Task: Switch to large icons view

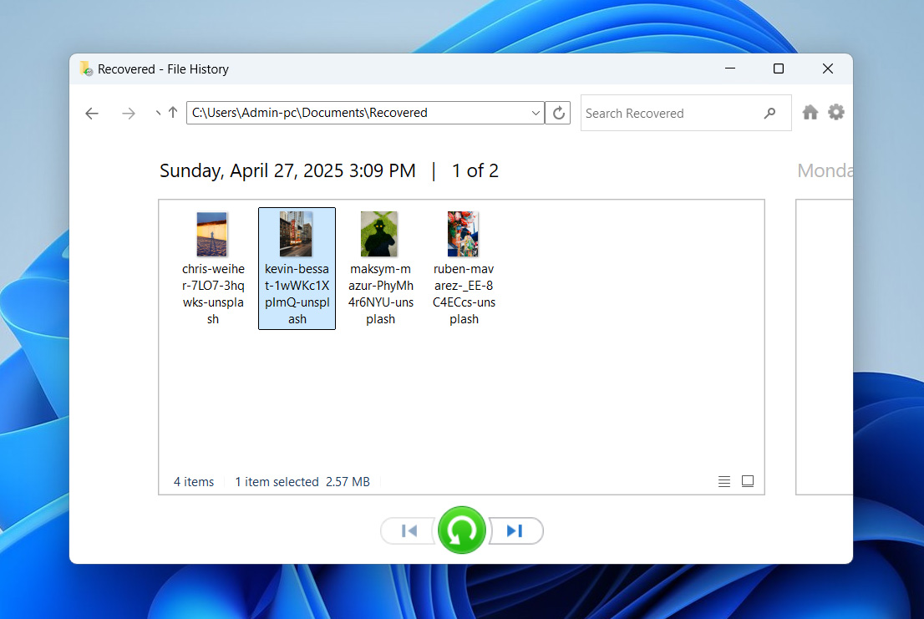Action: (x=747, y=481)
